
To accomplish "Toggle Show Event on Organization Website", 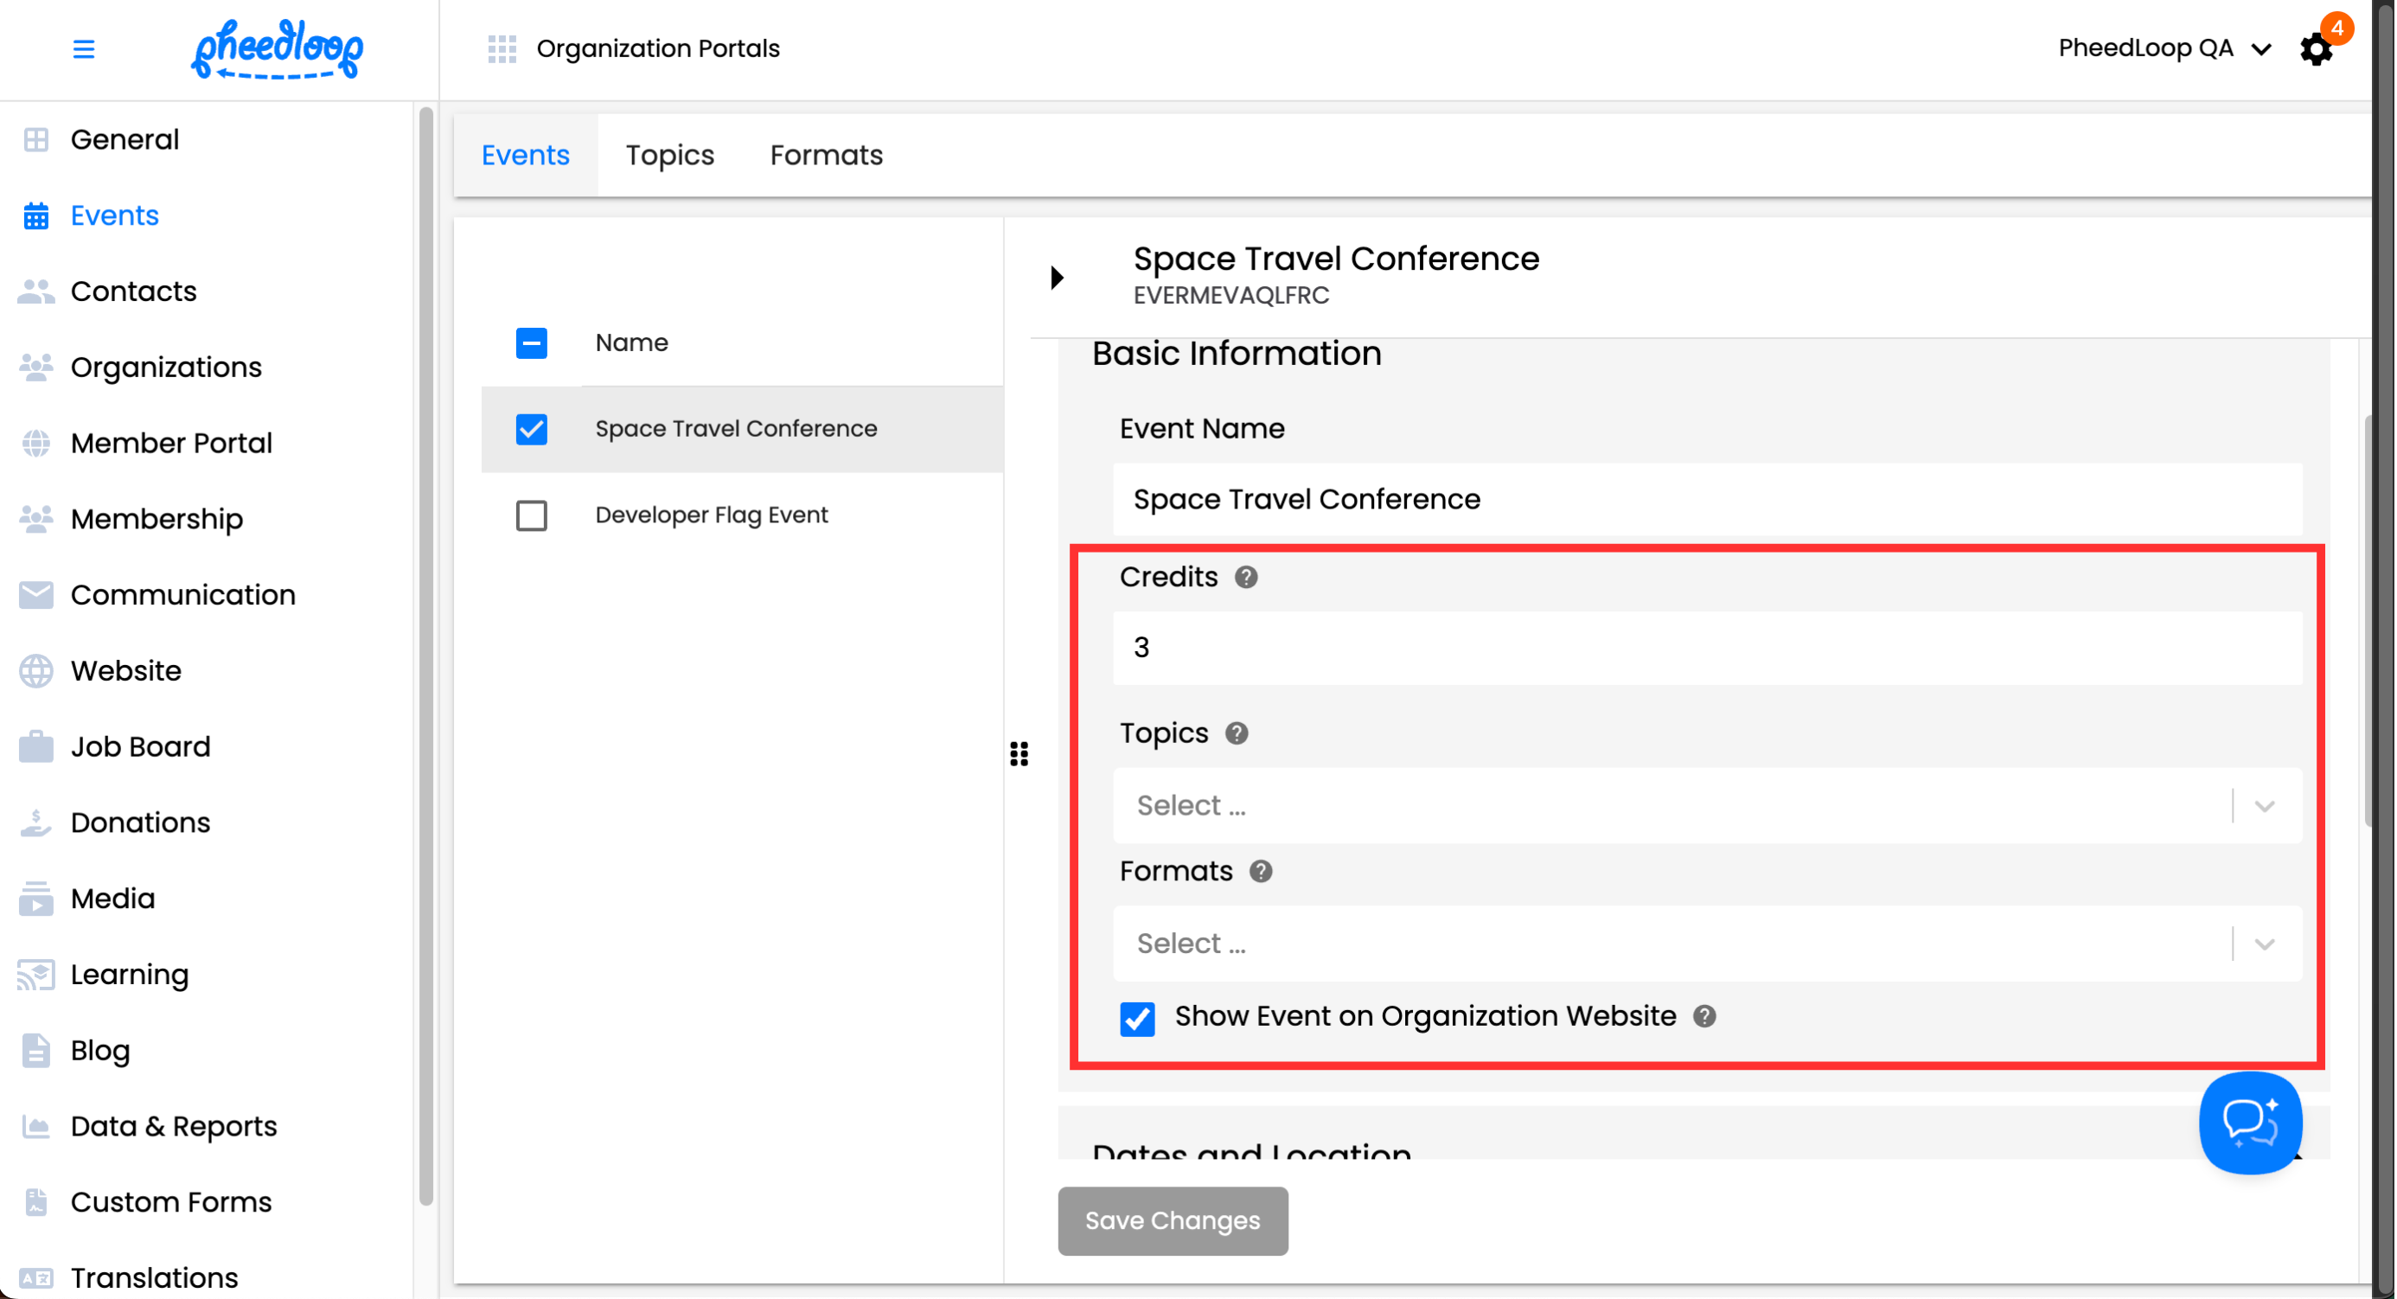I will click(x=1137, y=1018).
